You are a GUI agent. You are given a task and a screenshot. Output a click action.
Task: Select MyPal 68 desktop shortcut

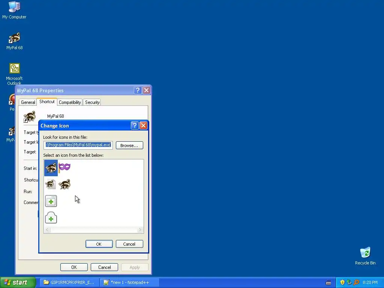click(x=15, y=41)
